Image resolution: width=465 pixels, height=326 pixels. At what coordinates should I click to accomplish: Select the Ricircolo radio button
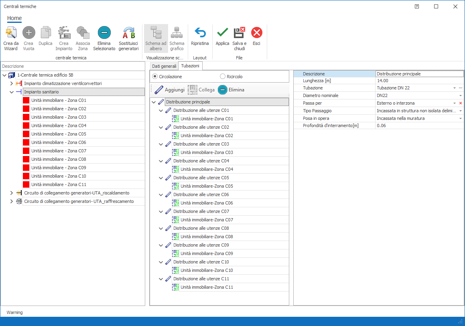point(223,77)
